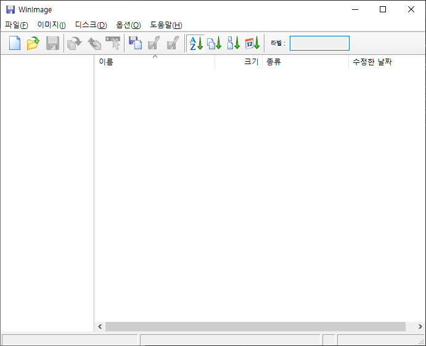Open an image with the folder icon
Image resolution: width=426 pixels, height=346 pixels.
pos(33,43)
